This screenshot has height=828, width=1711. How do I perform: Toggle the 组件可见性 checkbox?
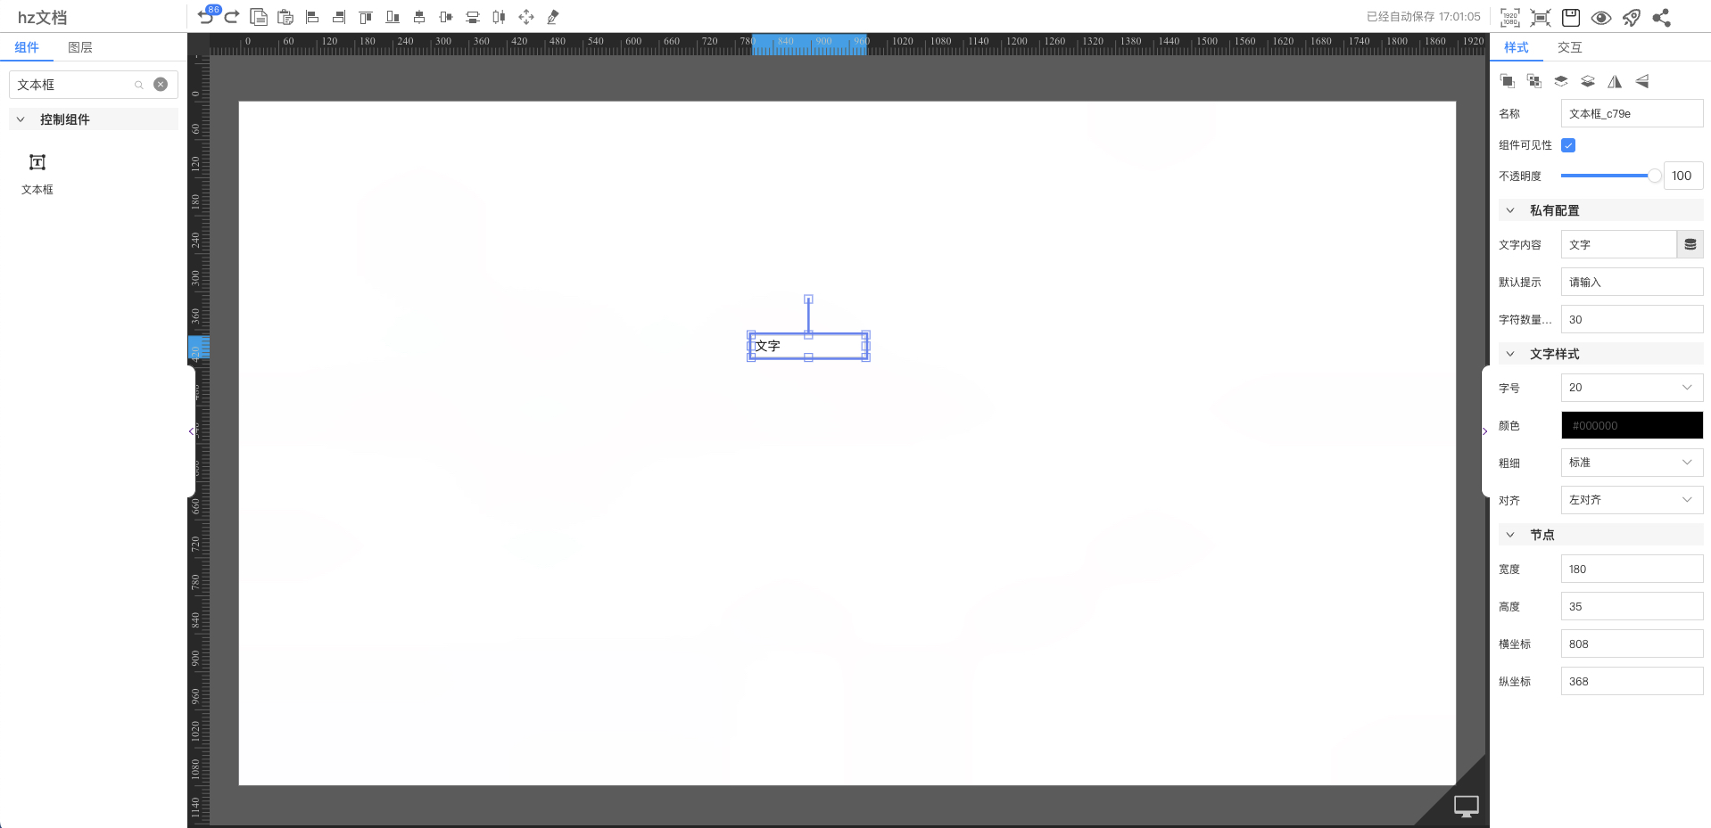[1568, 145]
